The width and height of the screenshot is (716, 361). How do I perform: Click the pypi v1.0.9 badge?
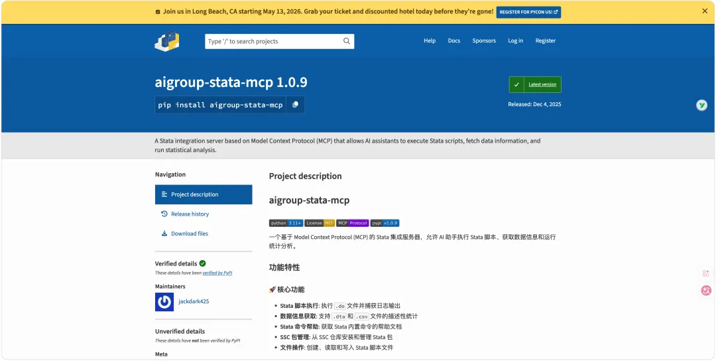pos(385,223)
